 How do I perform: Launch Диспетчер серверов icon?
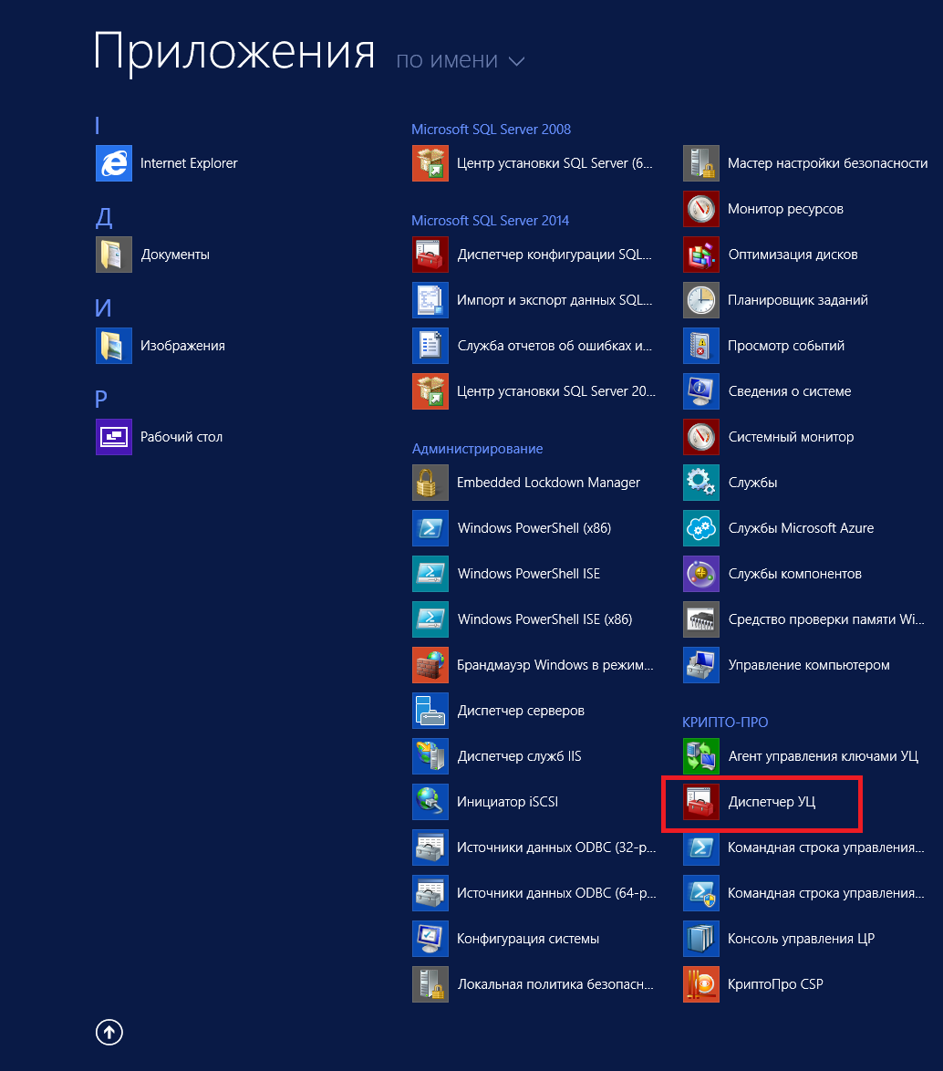click(x=430, y=711)
